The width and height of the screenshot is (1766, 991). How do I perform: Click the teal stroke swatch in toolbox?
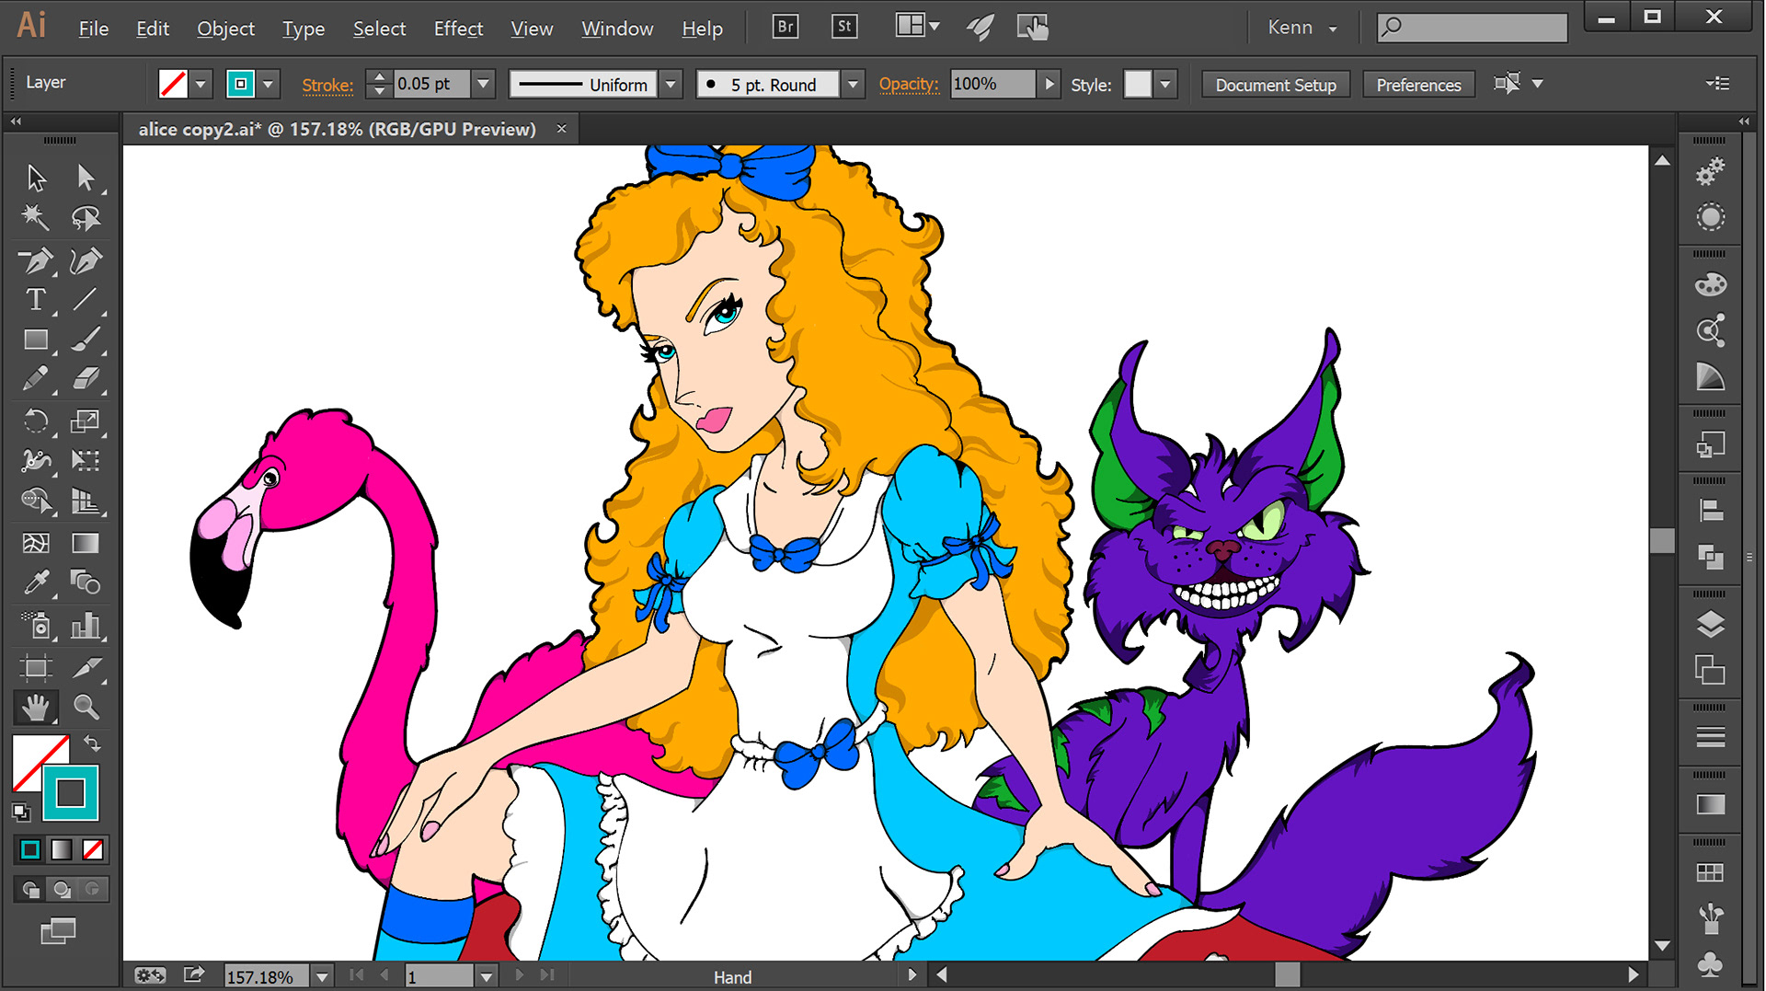(71, 792)
